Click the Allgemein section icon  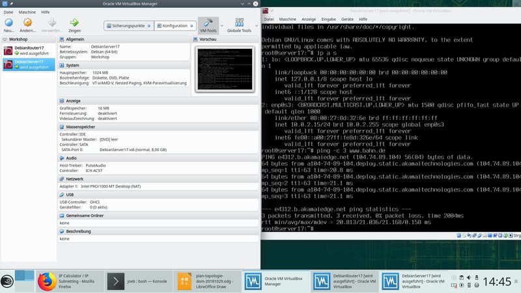tap(61, 39)
